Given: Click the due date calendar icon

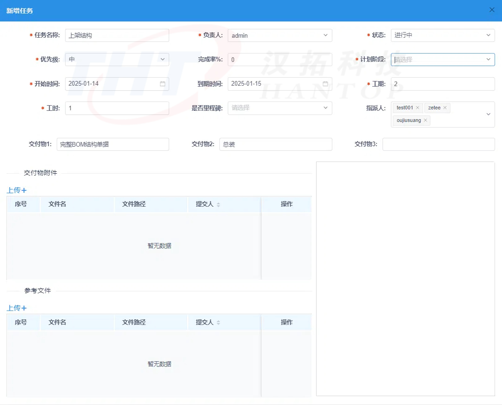Looking at the screenshot, I should coord(325,84).
